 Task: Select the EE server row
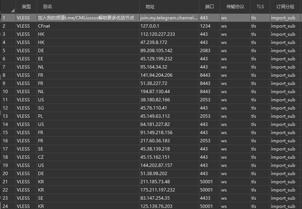41,59
